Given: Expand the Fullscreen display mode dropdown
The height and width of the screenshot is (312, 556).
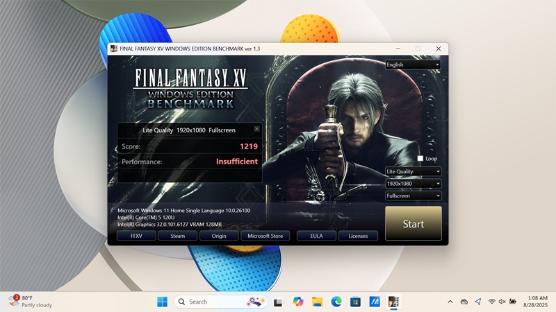Looking at the screenshot, I should (x=413, y=196).
